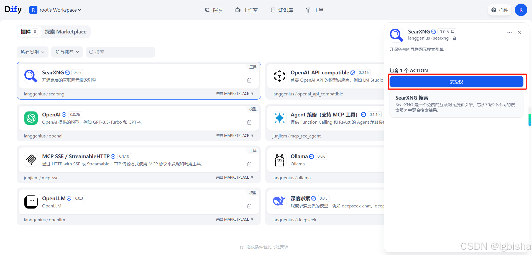Delete MCP SSE plugin via trash icon
The image size is (532, 255).
click(x=249, y=164)
